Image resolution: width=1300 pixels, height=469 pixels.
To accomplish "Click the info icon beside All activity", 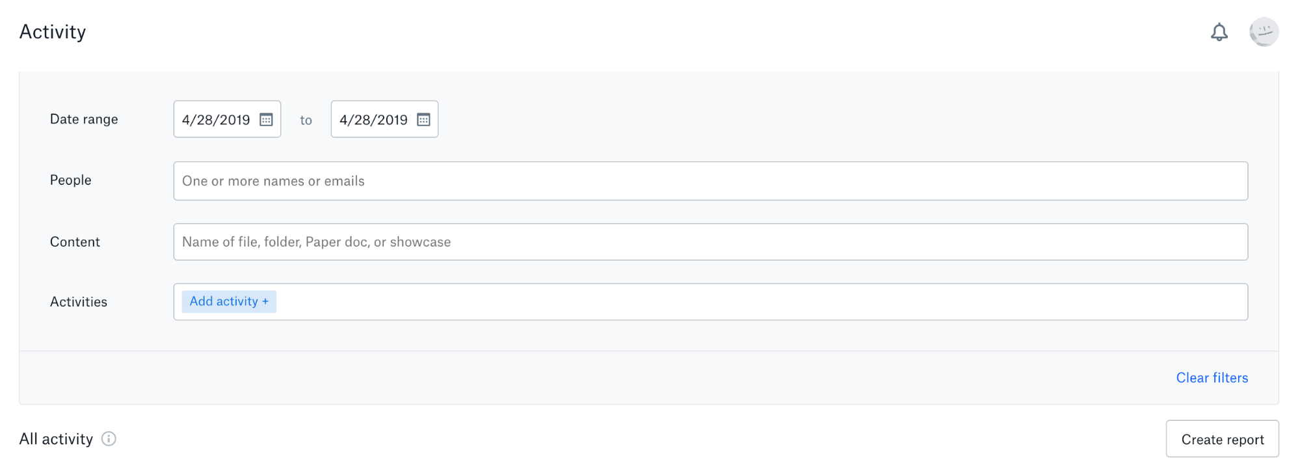I will tap(109, 439).
